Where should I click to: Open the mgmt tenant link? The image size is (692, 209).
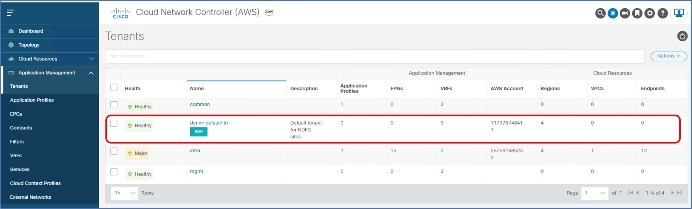(x=196, y=171)
